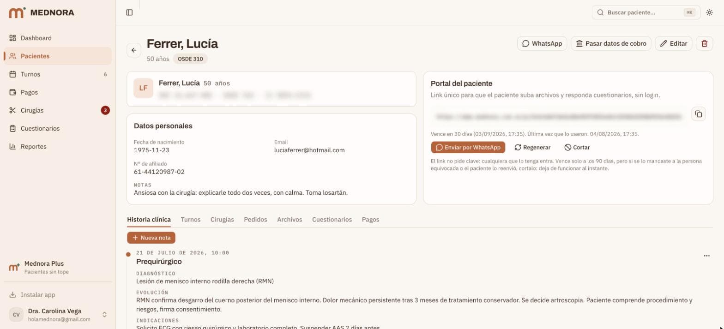The height and width of the screenshot is (329, 724).
Task: Switch to the Turnos tab
Action: coord(191,220)
